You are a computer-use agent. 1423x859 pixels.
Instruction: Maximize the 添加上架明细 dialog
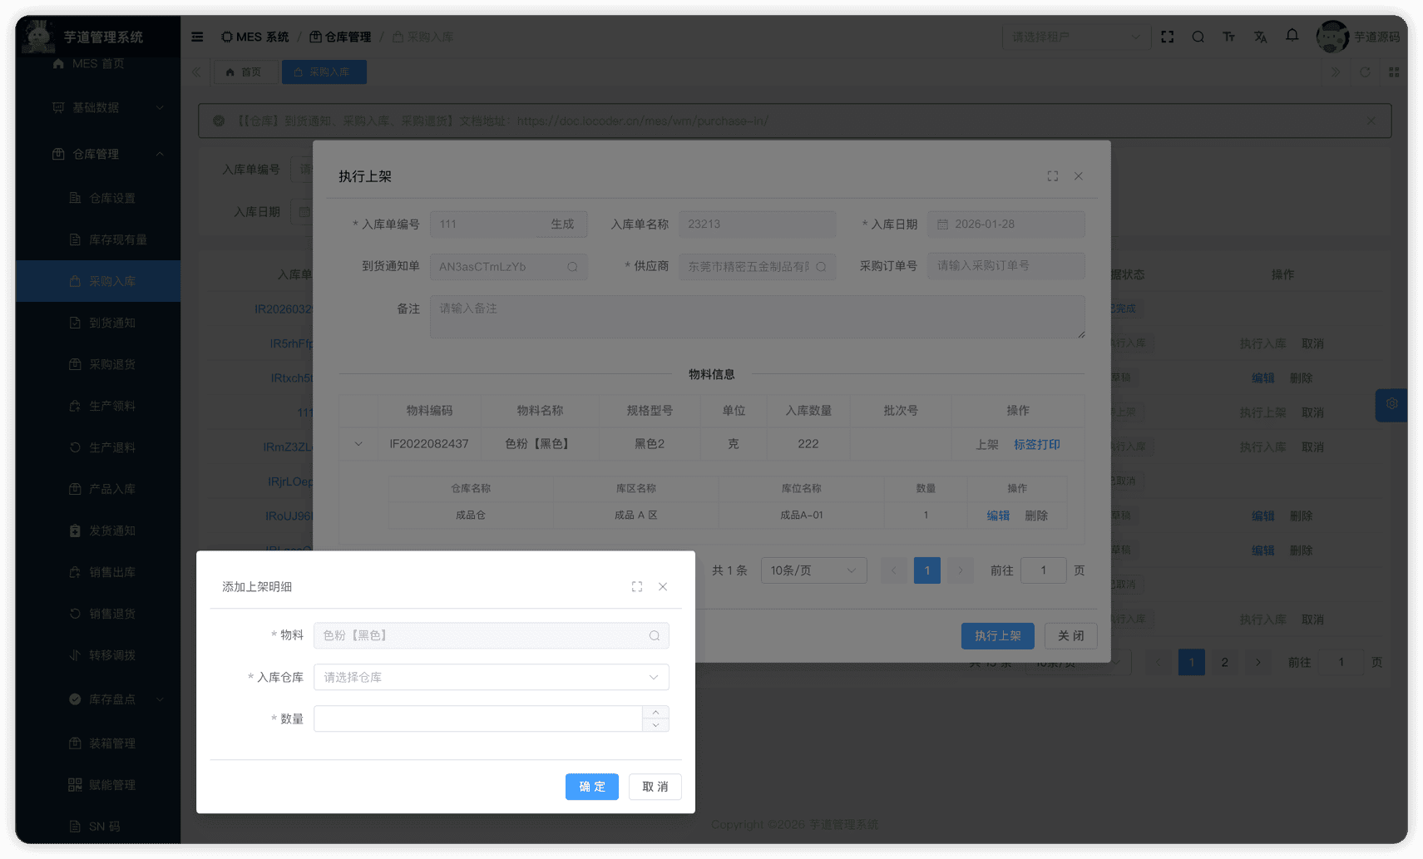point(637,587)
